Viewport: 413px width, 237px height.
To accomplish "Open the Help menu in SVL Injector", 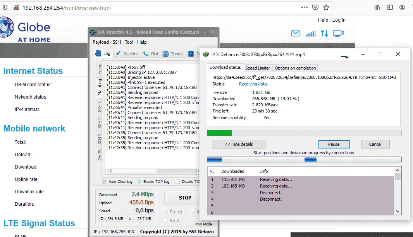I will click(142, 42).
